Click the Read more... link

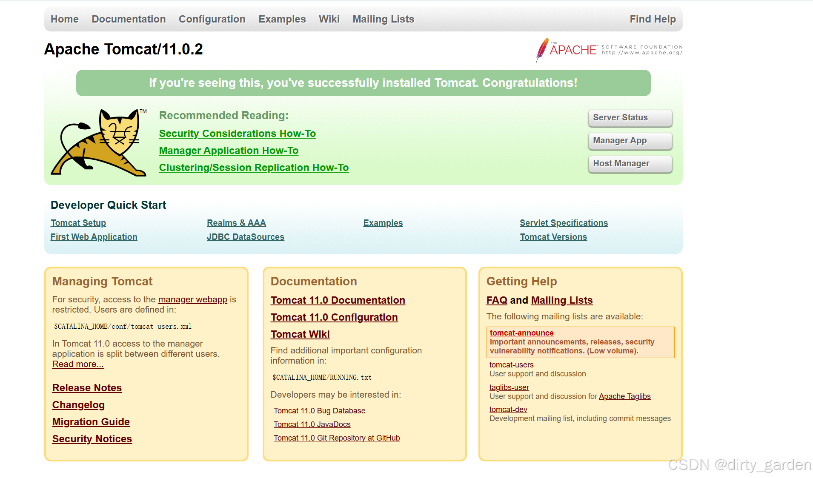[77, 364]
